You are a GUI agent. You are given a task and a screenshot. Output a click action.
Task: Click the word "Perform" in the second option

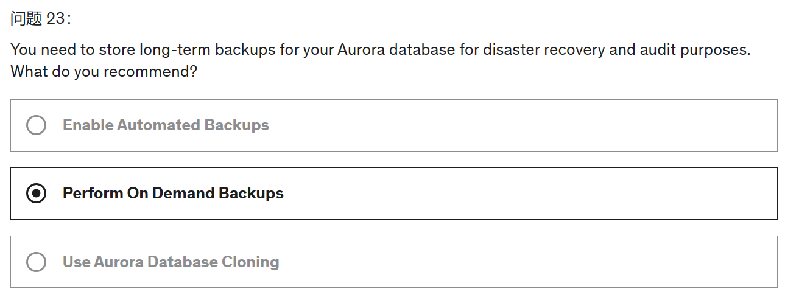pyautogui.click(x=92, y=194)
